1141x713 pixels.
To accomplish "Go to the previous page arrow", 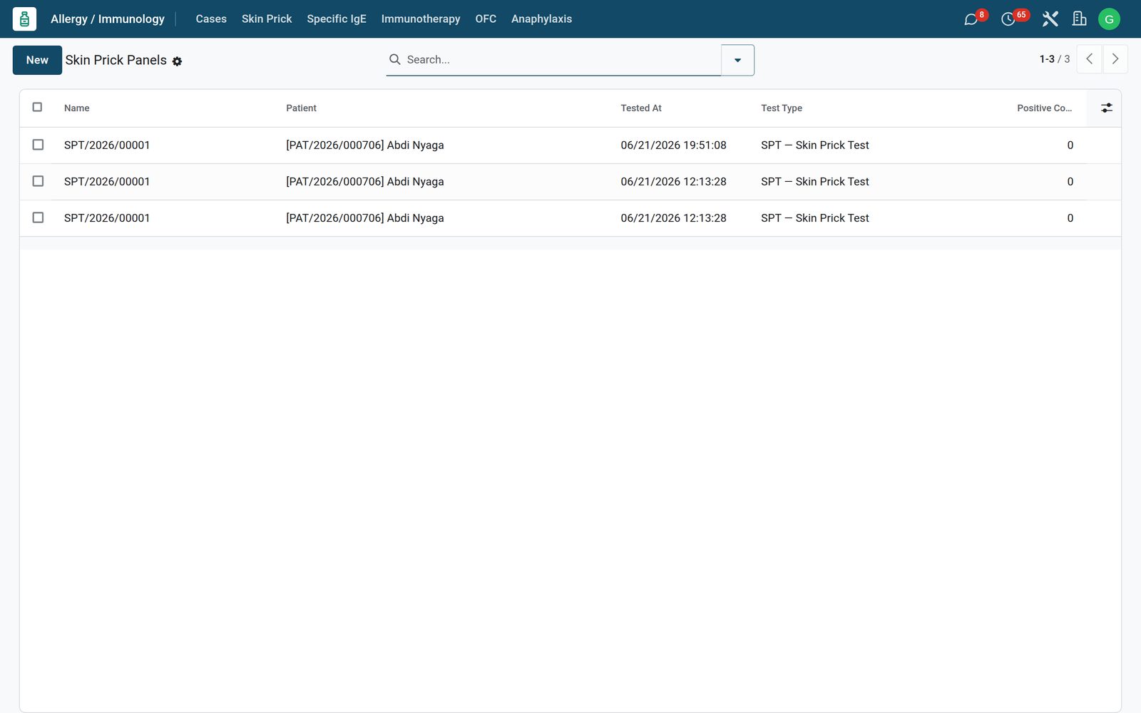I will pyautogui.click(x=1089, y=59).
